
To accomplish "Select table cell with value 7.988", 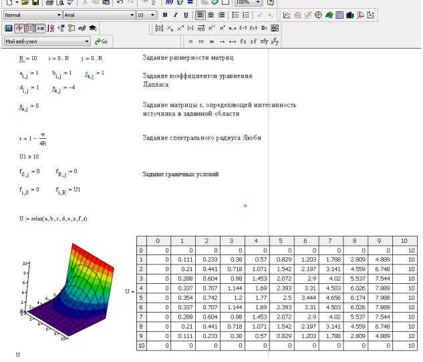I will (380, 298).
